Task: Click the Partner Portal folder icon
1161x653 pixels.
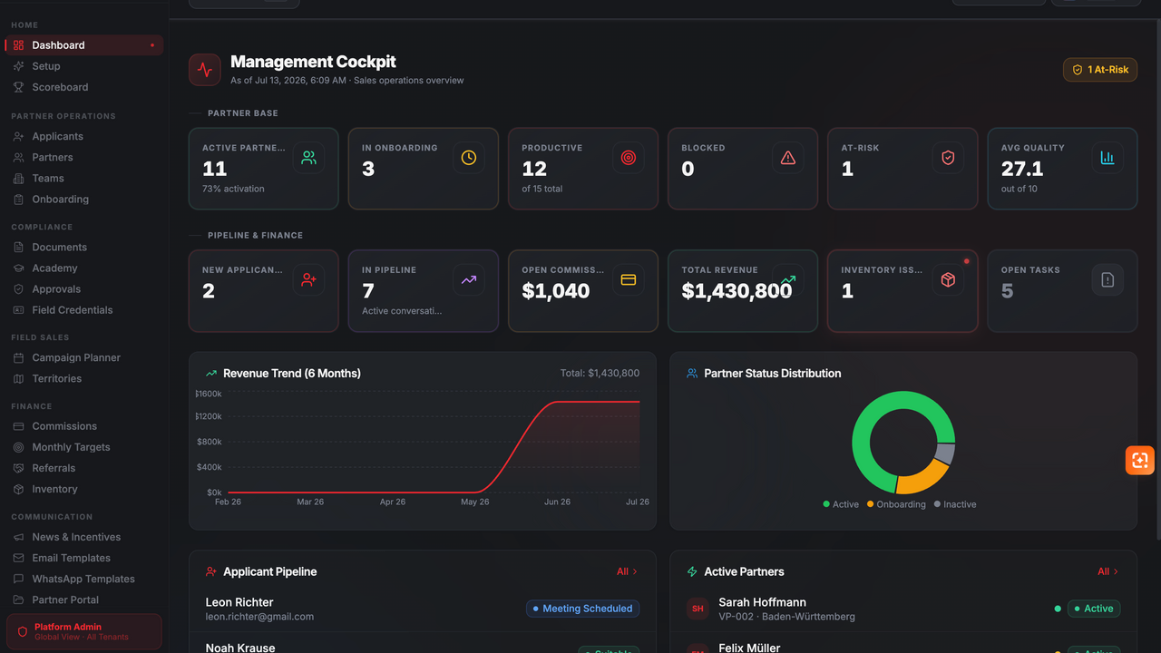Action: (18, 599)
